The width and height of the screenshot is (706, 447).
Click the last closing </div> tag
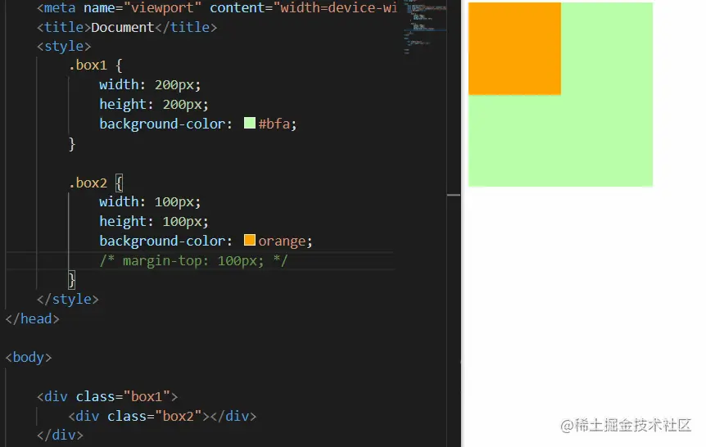point(60,436)
